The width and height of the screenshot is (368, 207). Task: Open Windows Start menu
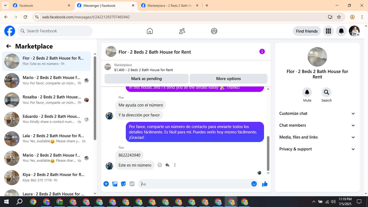click(x=6, y=202)
